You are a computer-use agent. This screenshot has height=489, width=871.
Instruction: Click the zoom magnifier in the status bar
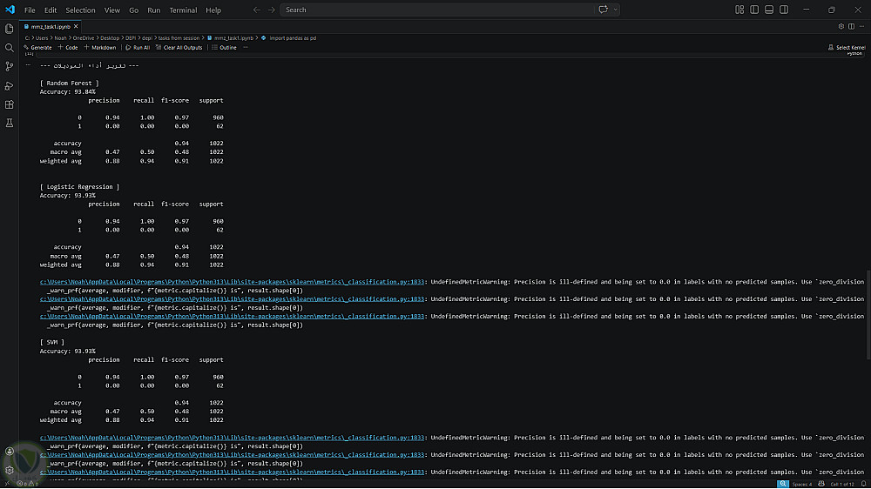pos(783,485)
